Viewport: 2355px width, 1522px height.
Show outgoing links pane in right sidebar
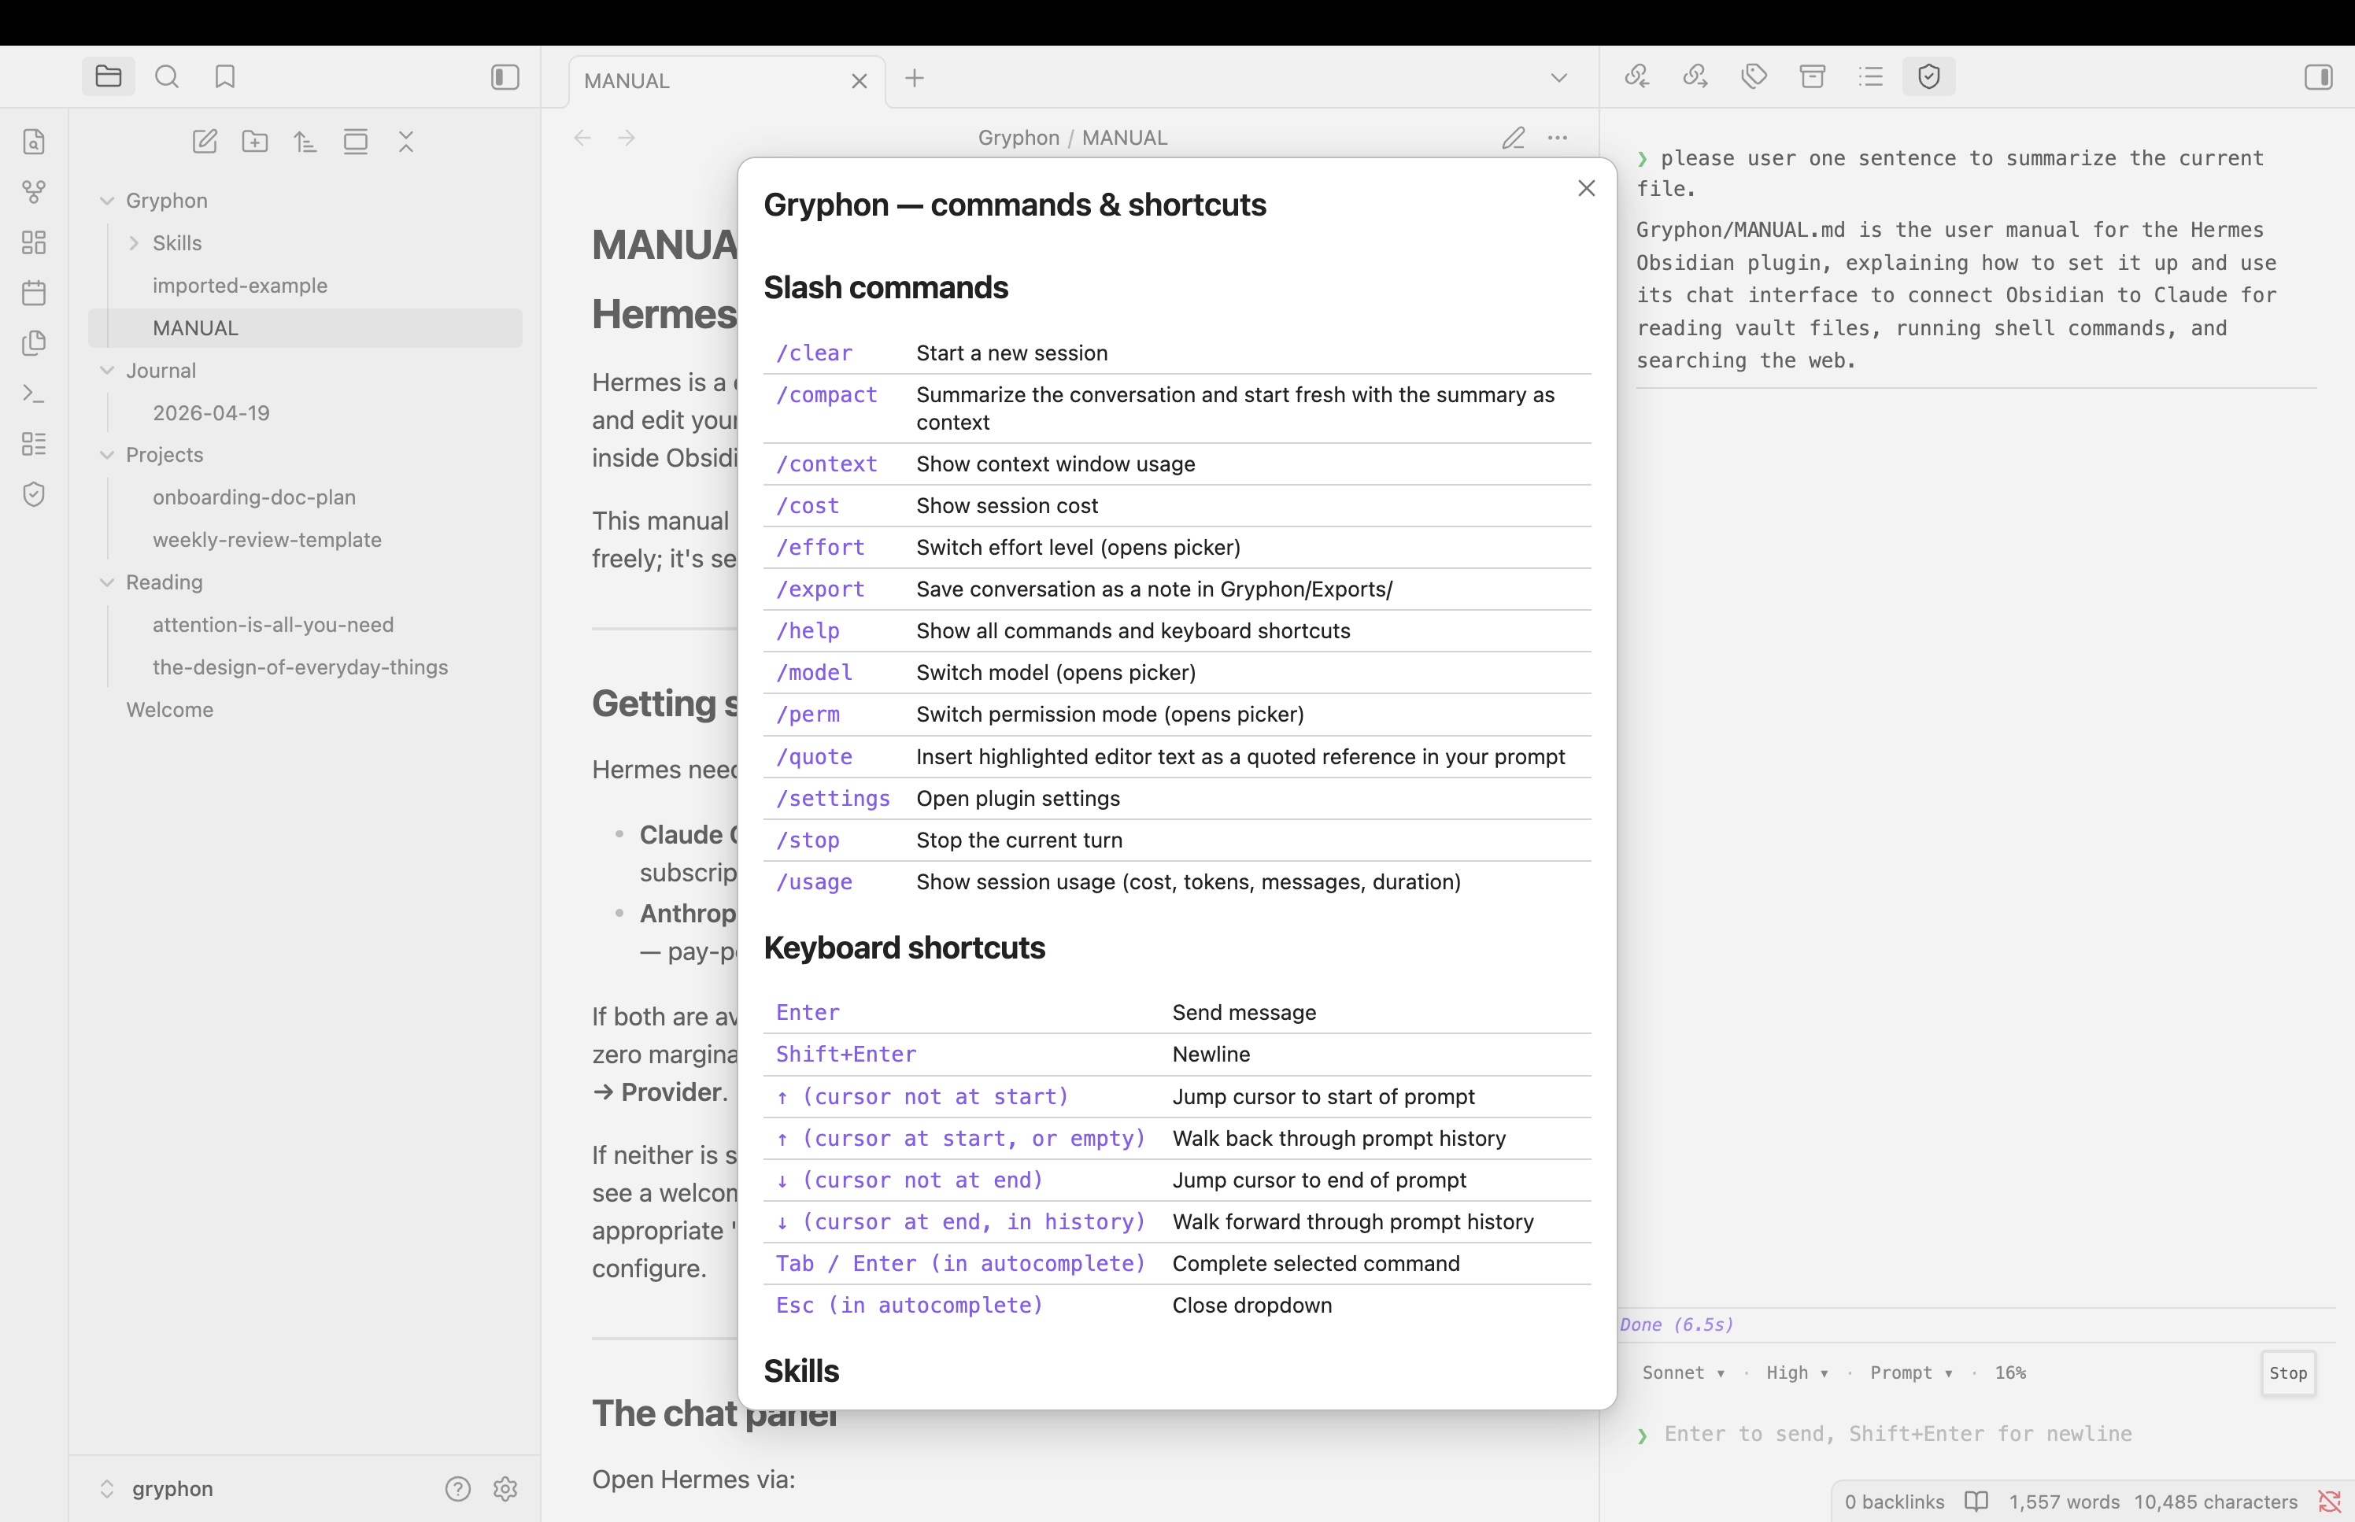[x=1696, y=76]
